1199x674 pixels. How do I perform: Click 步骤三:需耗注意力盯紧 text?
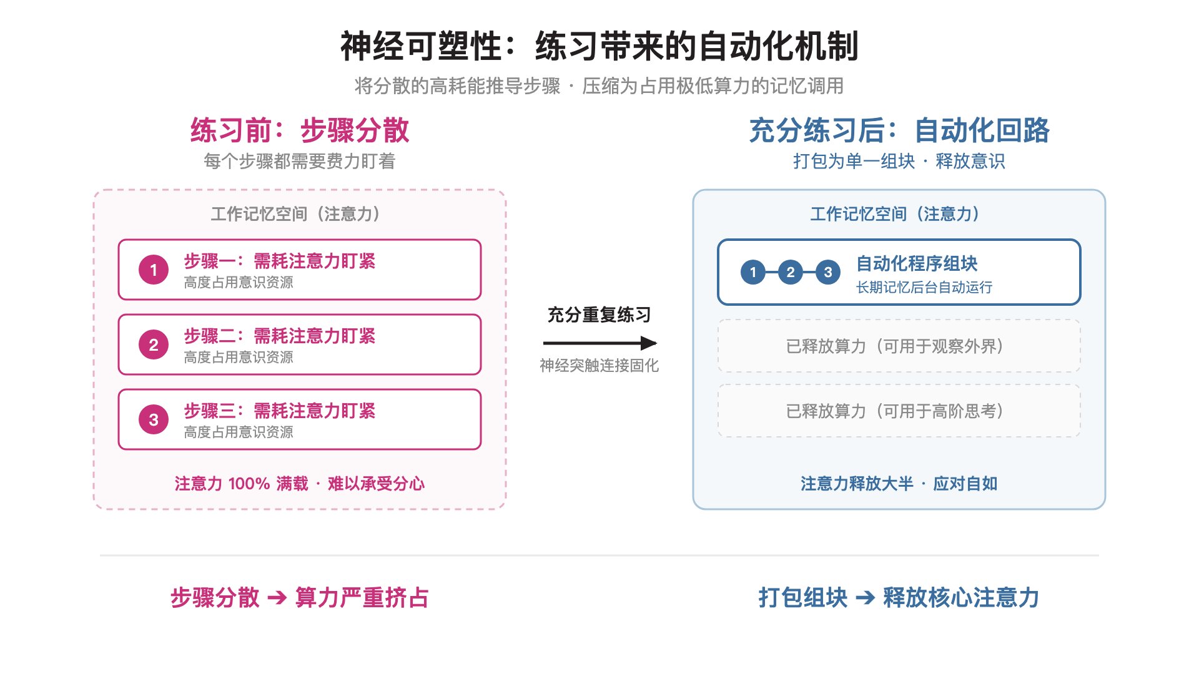click(x=280, y=411)
